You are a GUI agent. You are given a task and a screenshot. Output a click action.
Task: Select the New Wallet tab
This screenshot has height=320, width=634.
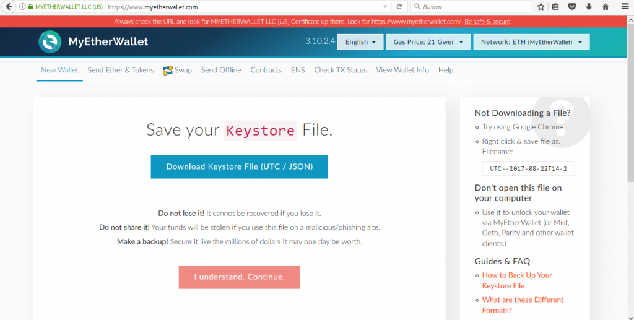coord(59,70)
